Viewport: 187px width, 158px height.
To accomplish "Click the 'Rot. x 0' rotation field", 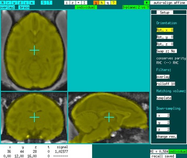I will pyautogui.click(x=165, y=30).
